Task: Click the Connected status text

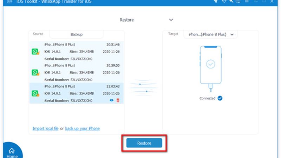Action: pyautogui.click(x=207, y=98)
